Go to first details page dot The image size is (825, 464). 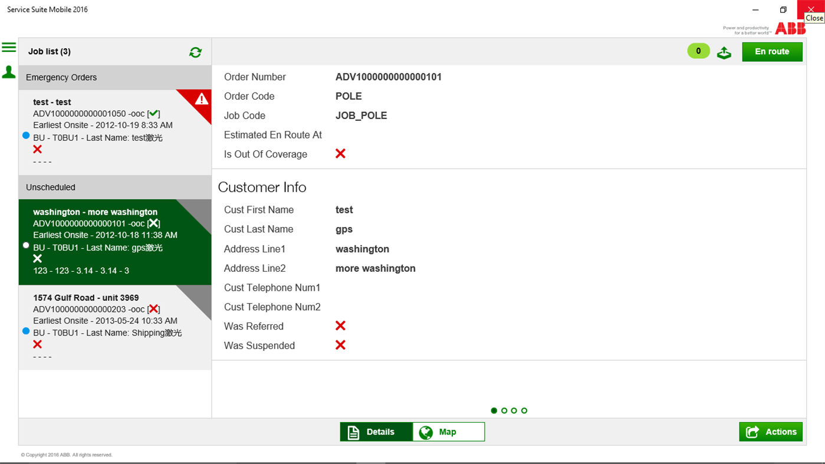pyautogui.click(x=494, y=410)
